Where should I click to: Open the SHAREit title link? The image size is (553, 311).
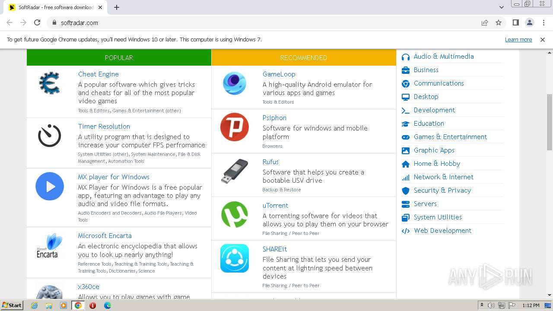pos(275,249)
